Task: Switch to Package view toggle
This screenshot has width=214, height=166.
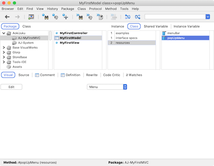Action: [10, 26]
